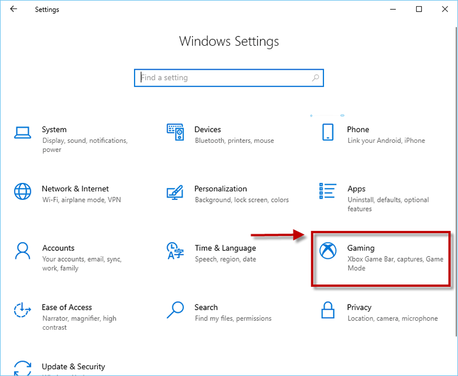Image resolution: width=458 pixels, height=376 pixels.
Task: Click 'Find my files, permissions' description
Action: [x=233, y=319]
